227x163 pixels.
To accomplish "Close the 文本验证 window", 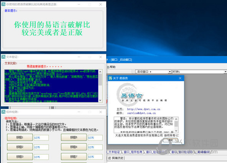I will click(x=100, y=57).
